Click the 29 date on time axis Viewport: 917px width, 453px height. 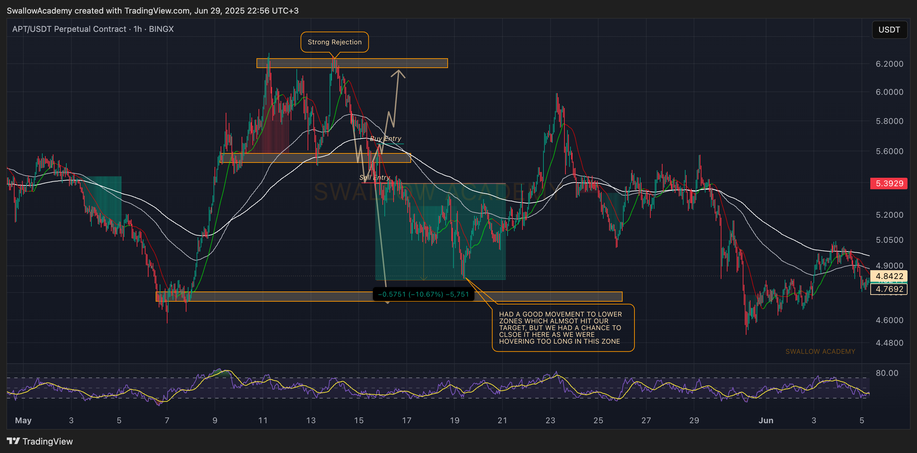694,420
